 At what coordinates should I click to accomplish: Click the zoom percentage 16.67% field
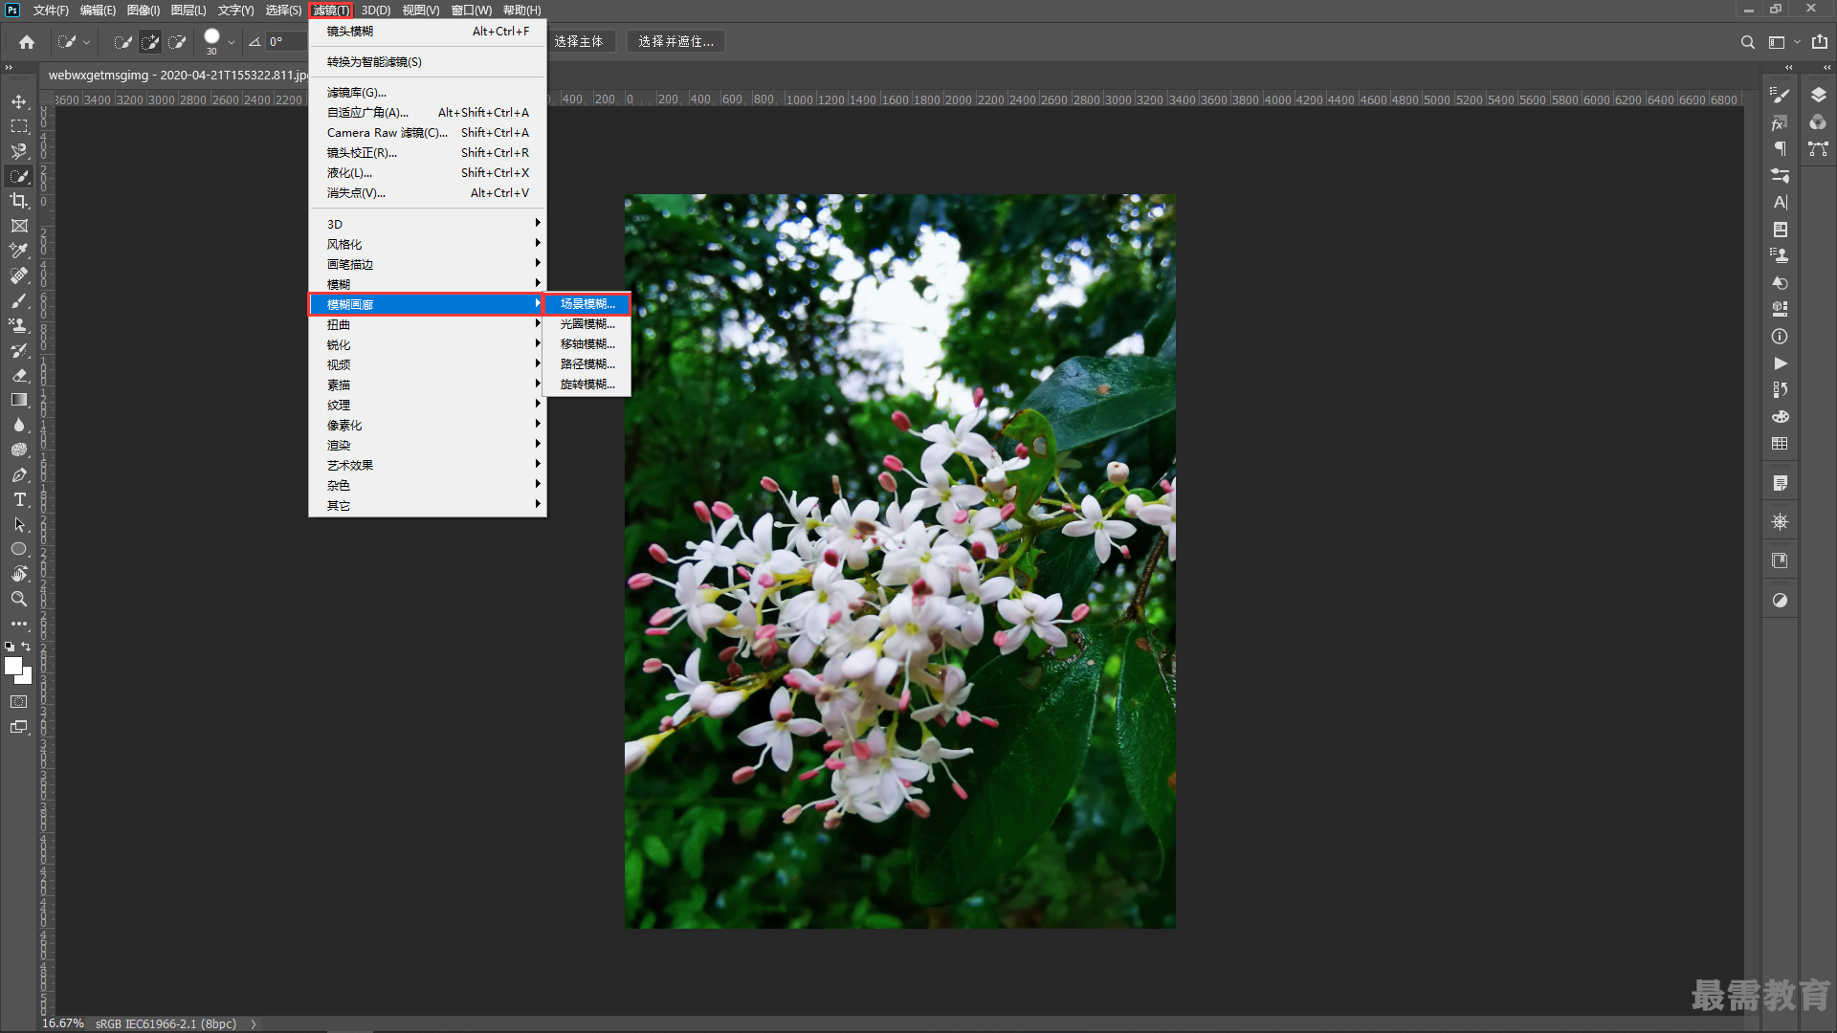coord(63,1023)
